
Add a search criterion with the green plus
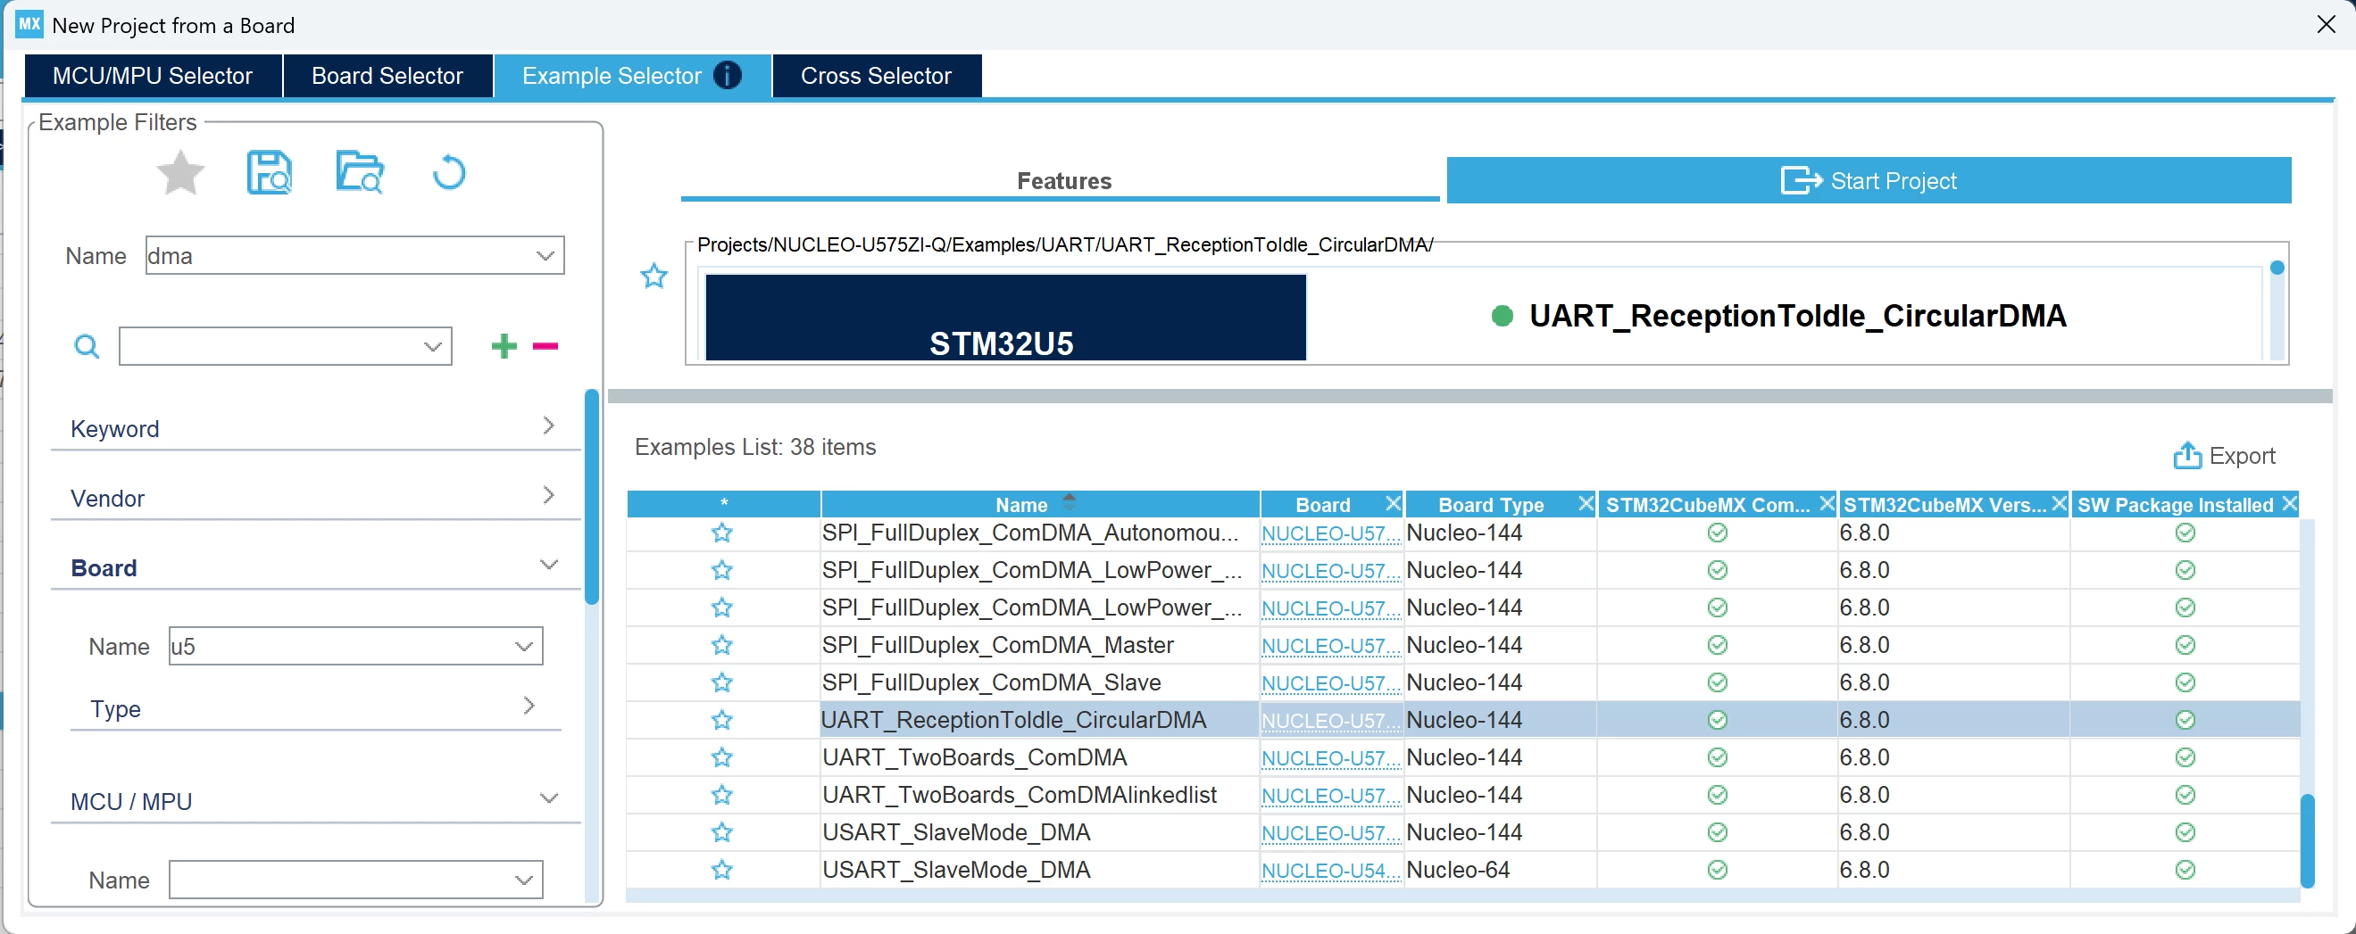(x=504, y=345)
